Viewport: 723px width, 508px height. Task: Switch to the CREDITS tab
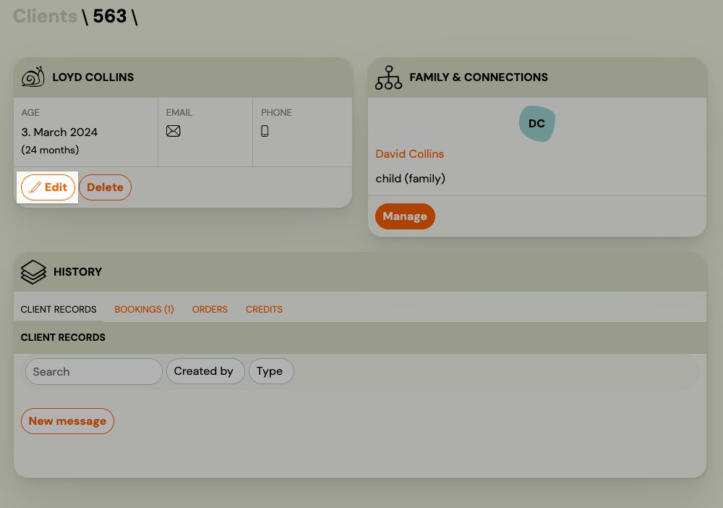point(264,309)
